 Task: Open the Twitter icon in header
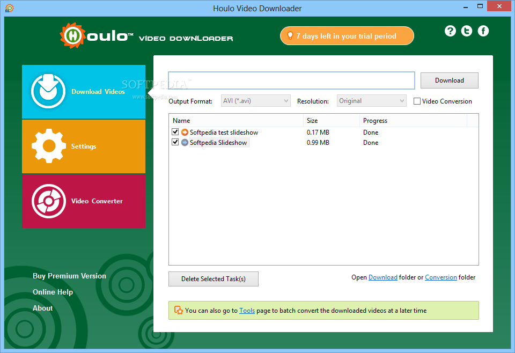tap(467, 31)
